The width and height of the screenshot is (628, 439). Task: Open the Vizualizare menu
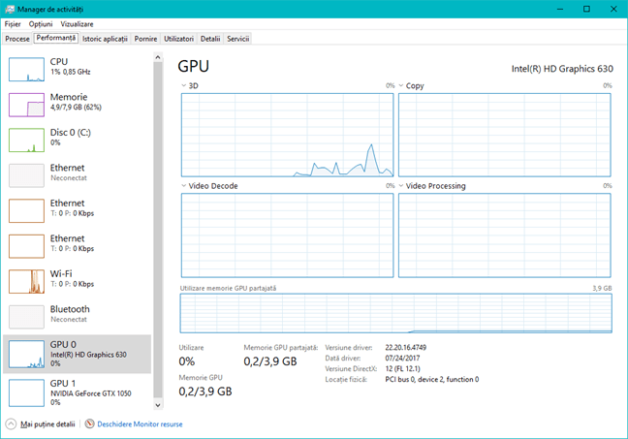(x=77, y=24)
